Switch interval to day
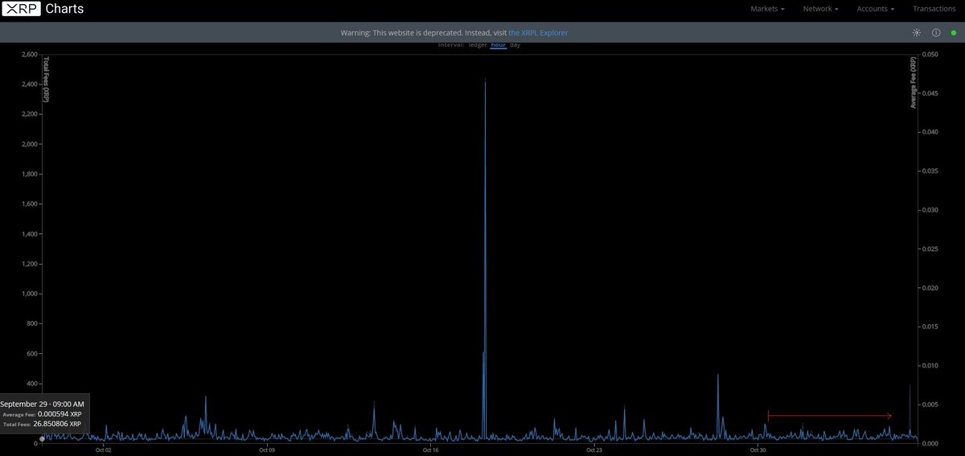 [515, 45]
